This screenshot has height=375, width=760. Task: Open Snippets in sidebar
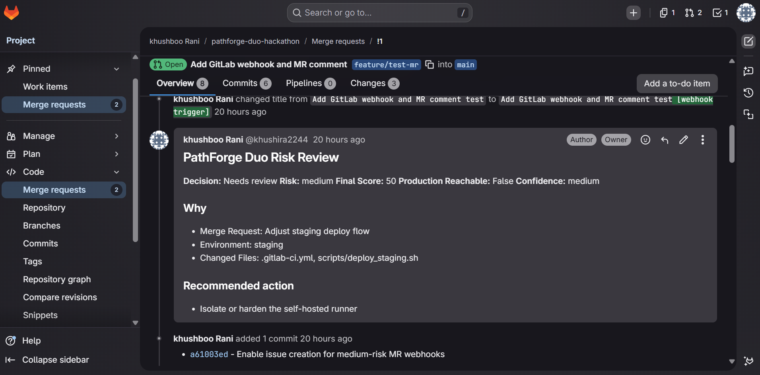pos(64,315)
